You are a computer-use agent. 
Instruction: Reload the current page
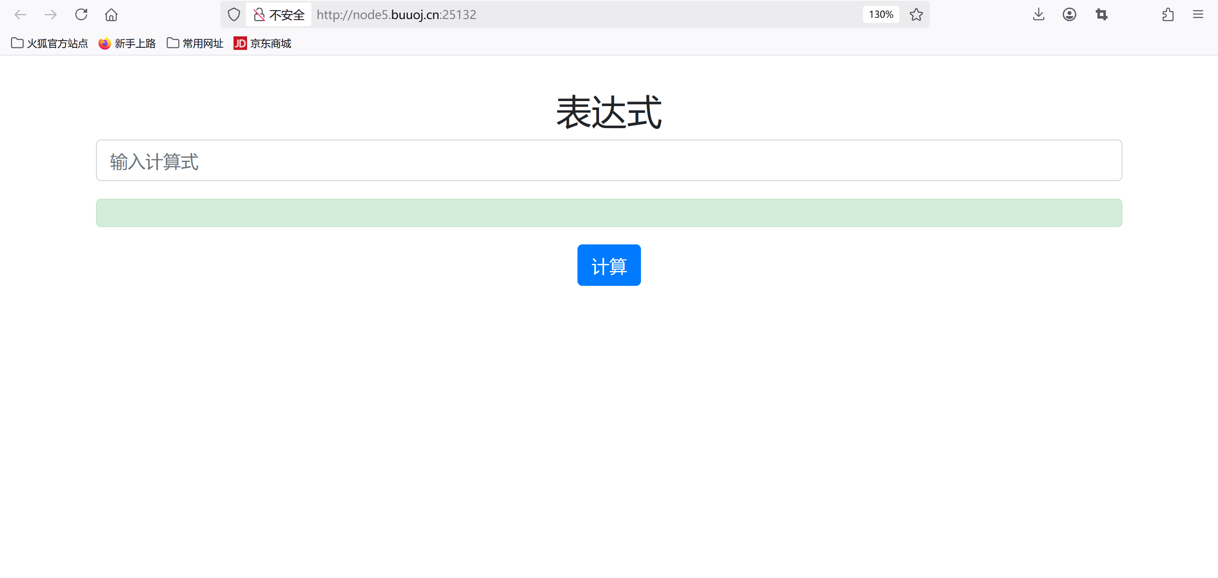pyautogui.click(x=81, y=15)
